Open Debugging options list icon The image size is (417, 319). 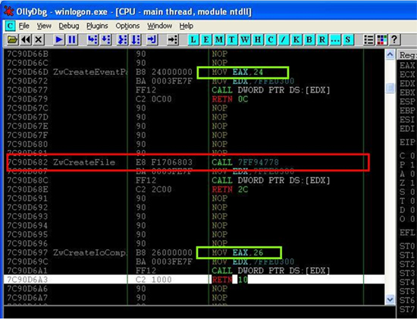click(368, 40)
